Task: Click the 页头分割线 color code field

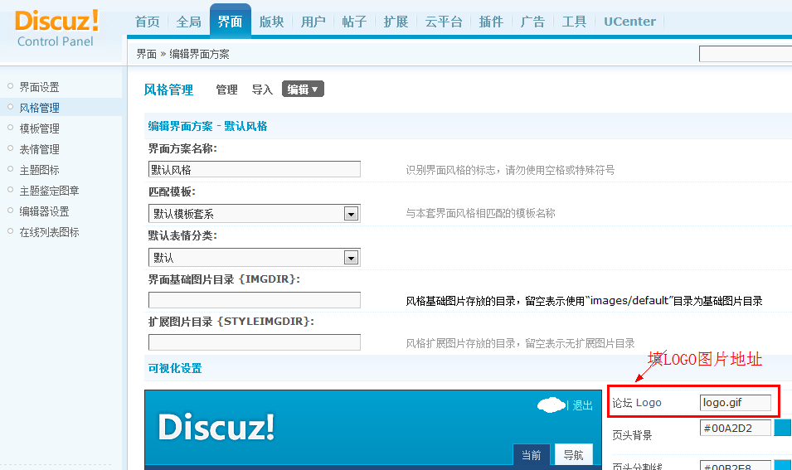Action: tap(736, 465)
